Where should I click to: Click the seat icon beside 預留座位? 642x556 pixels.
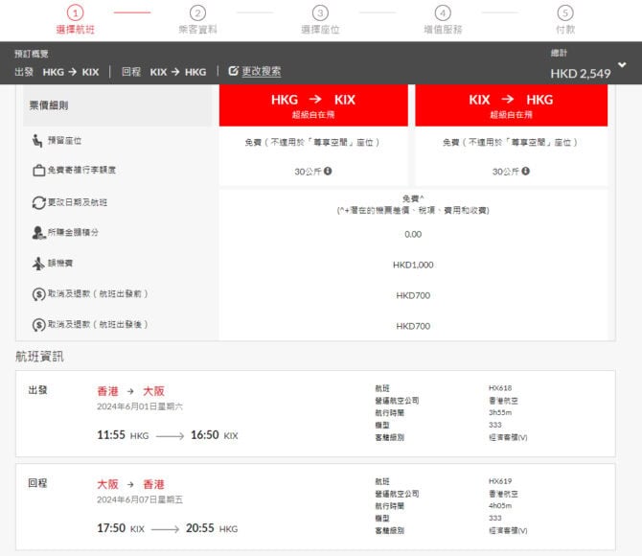pyautogui.click(x=37, y=141)
